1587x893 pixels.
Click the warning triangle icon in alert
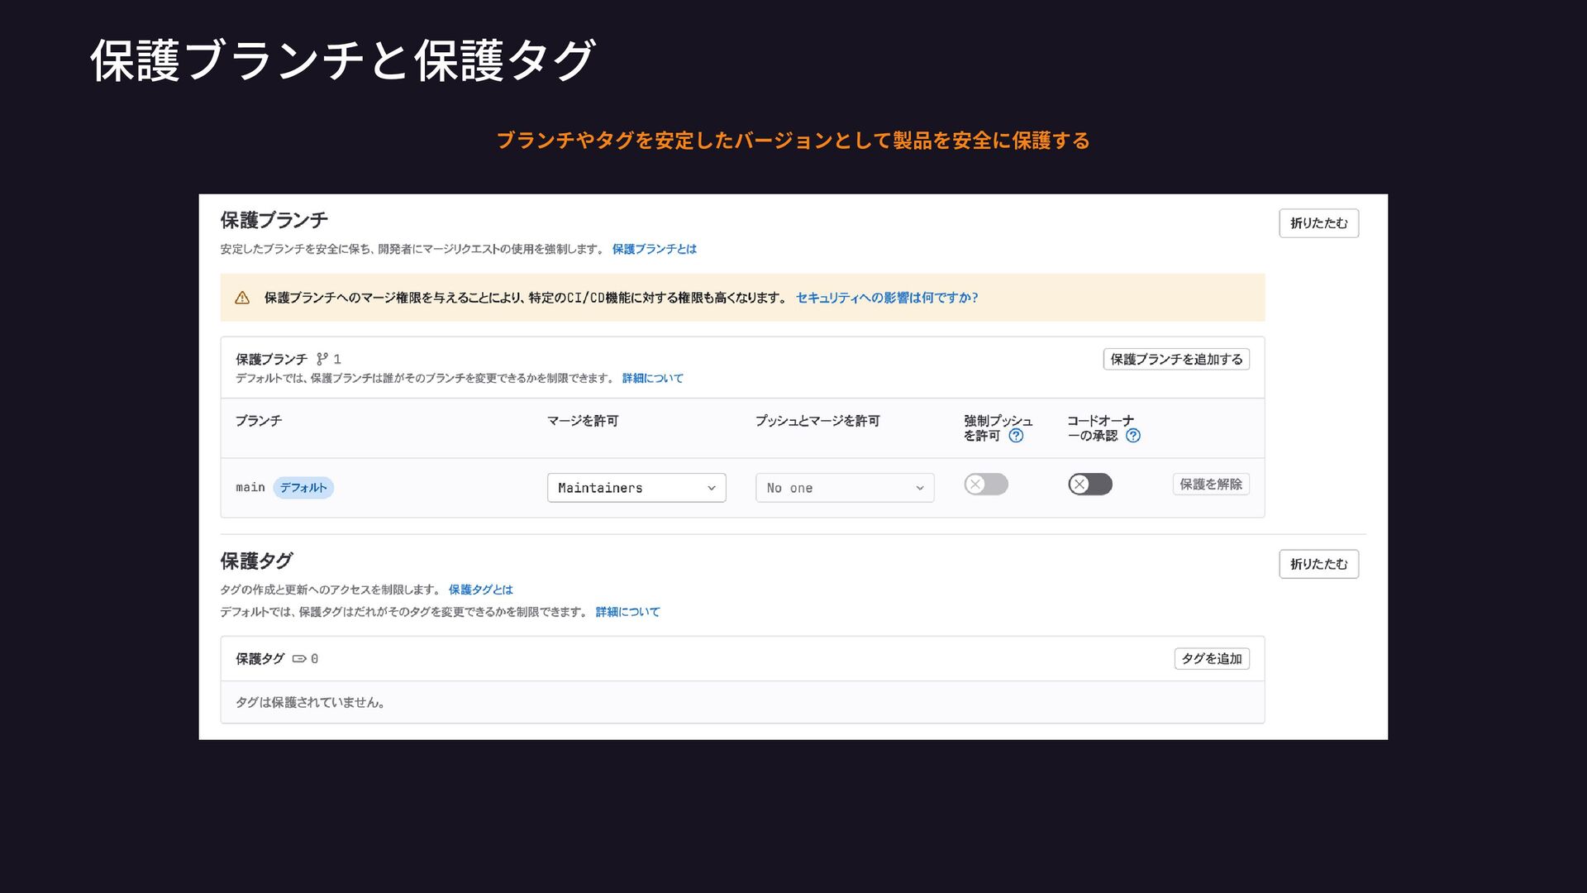click(242, 298)
